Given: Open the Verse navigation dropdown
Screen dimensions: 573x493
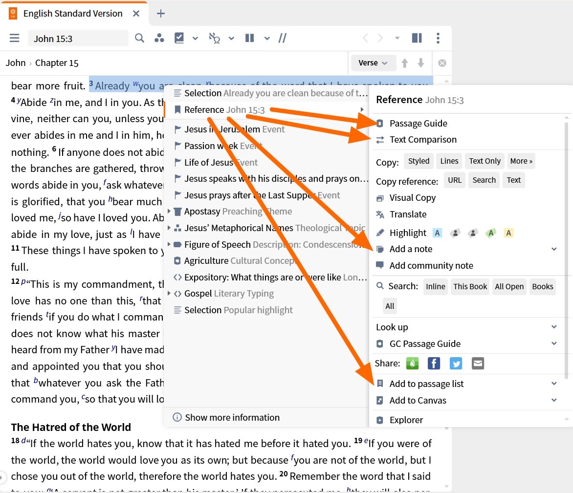Looking at the screenshot, I should coord(373,63).
